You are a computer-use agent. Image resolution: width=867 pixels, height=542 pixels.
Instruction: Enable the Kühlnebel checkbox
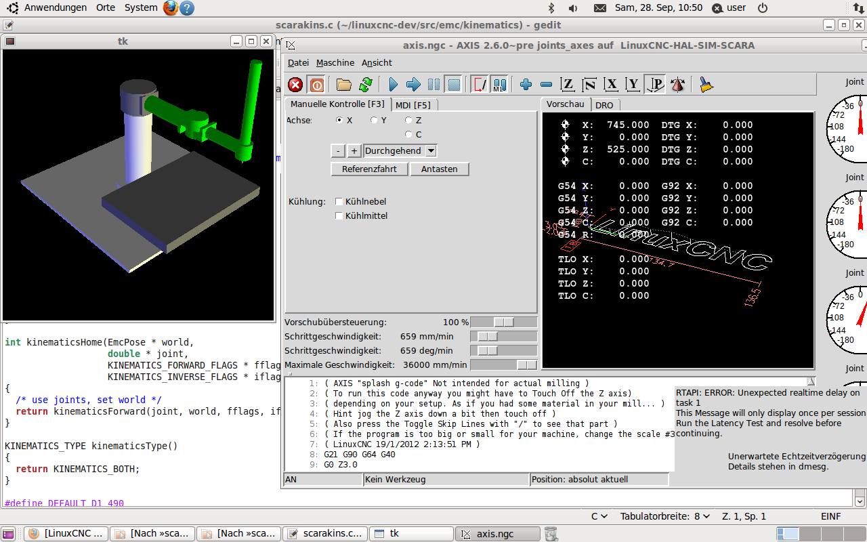[339, 201]
